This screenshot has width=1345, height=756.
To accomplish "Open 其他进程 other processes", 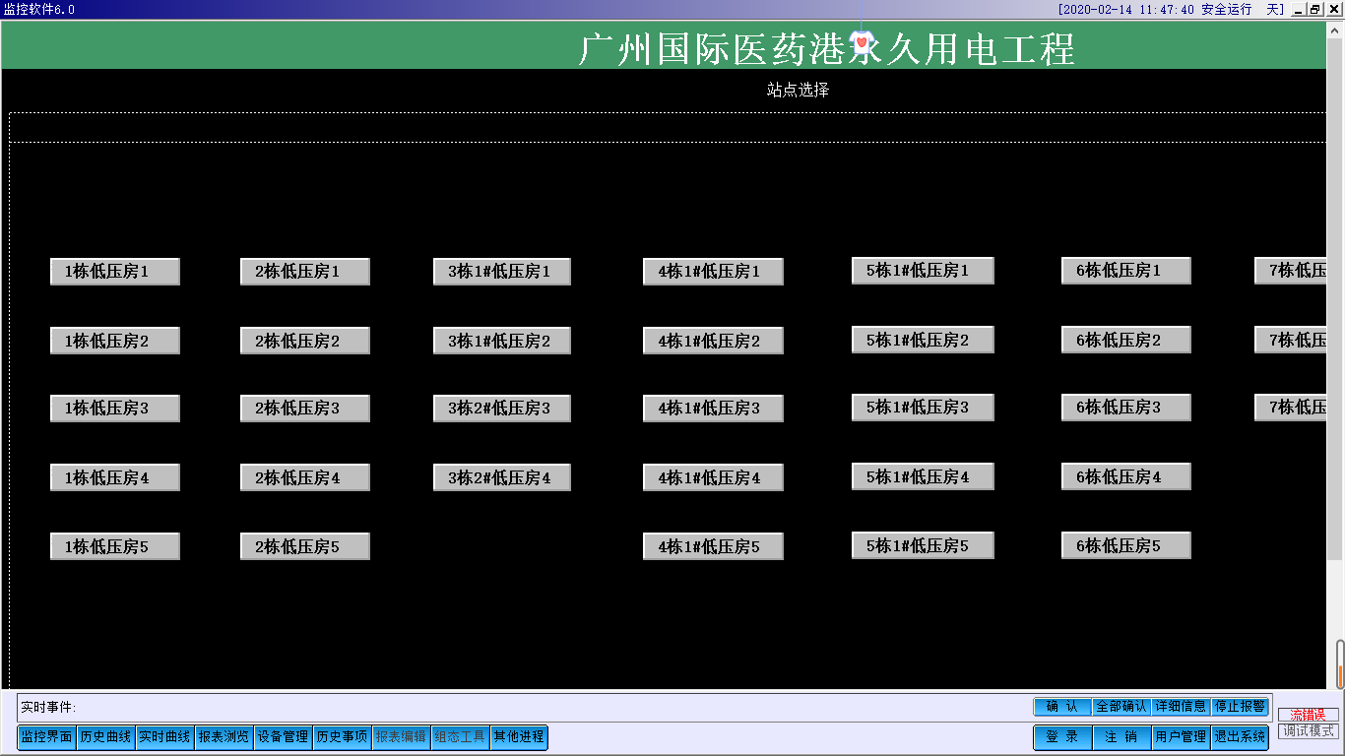I will tap(519, 737).
